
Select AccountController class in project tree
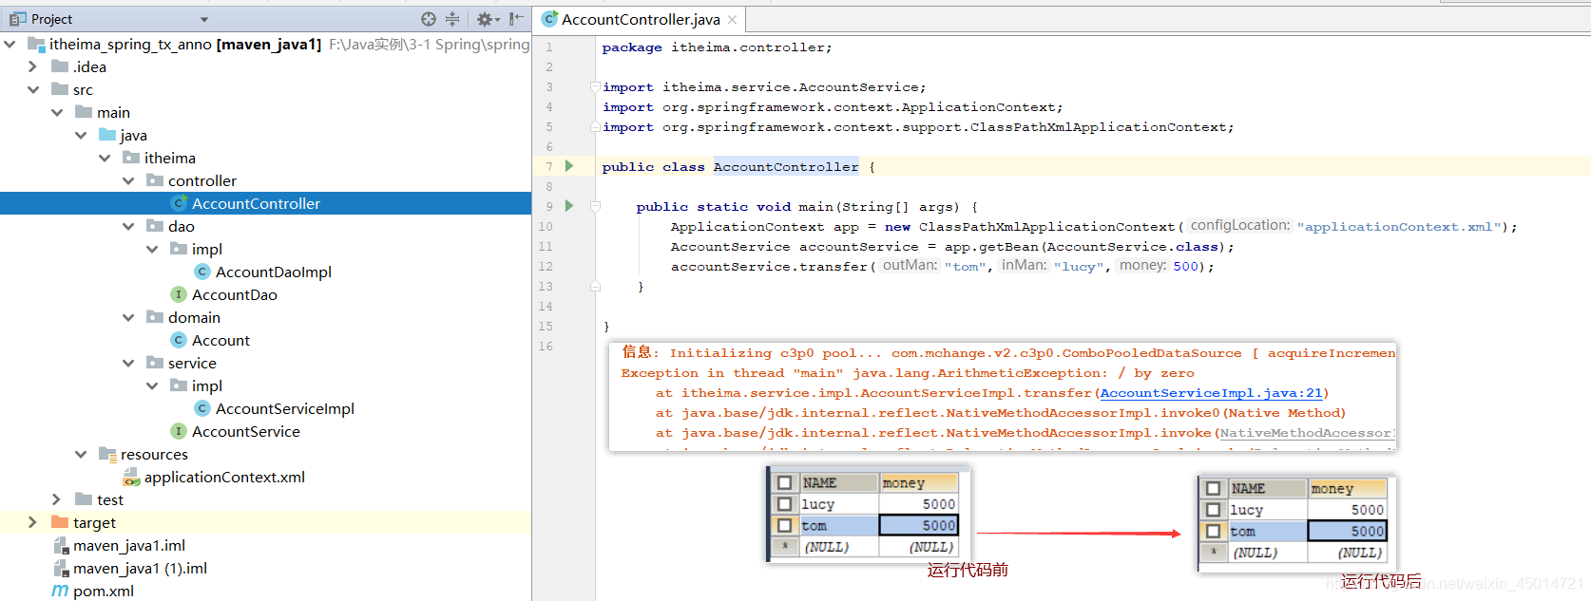(265, 203)
